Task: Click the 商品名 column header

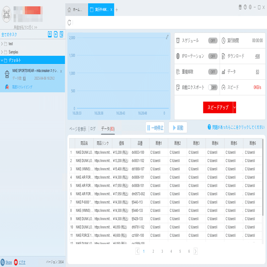Action: point(84,143)
